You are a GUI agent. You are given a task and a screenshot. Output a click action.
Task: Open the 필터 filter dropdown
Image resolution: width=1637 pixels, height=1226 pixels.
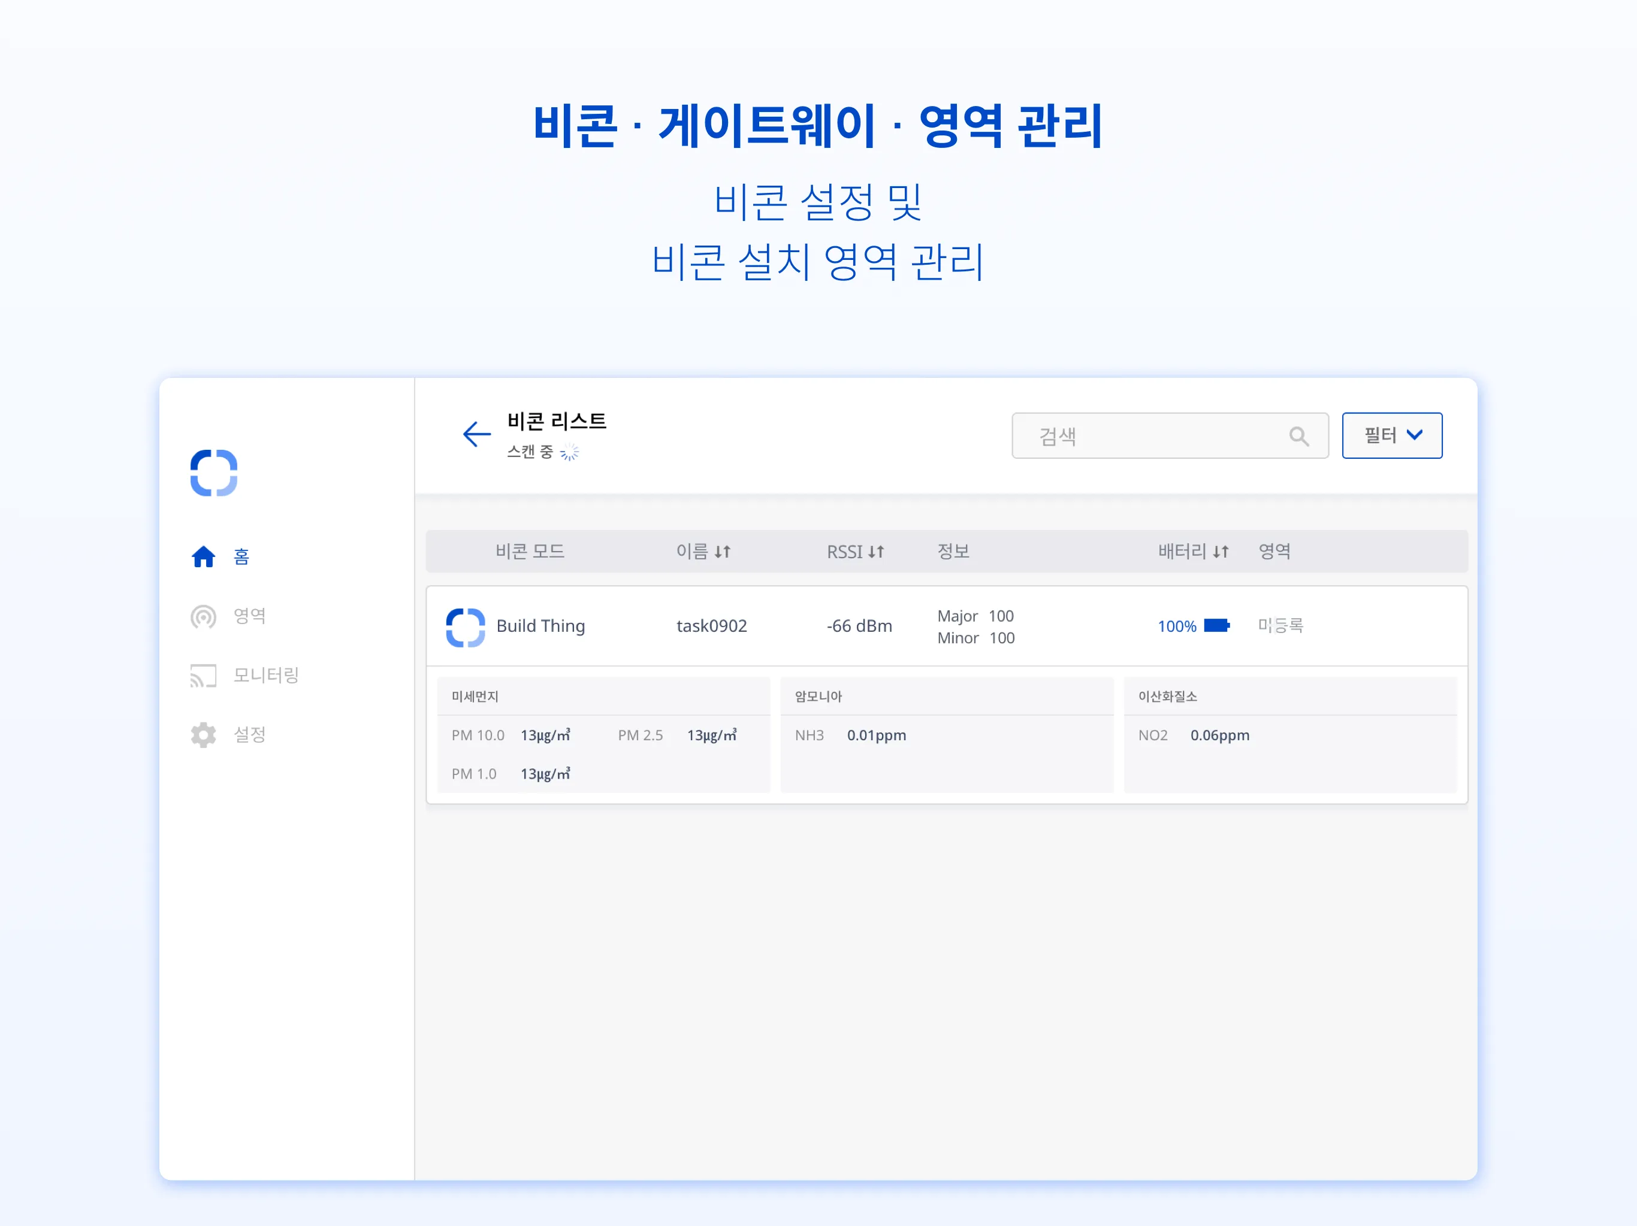pos(1392,435)
